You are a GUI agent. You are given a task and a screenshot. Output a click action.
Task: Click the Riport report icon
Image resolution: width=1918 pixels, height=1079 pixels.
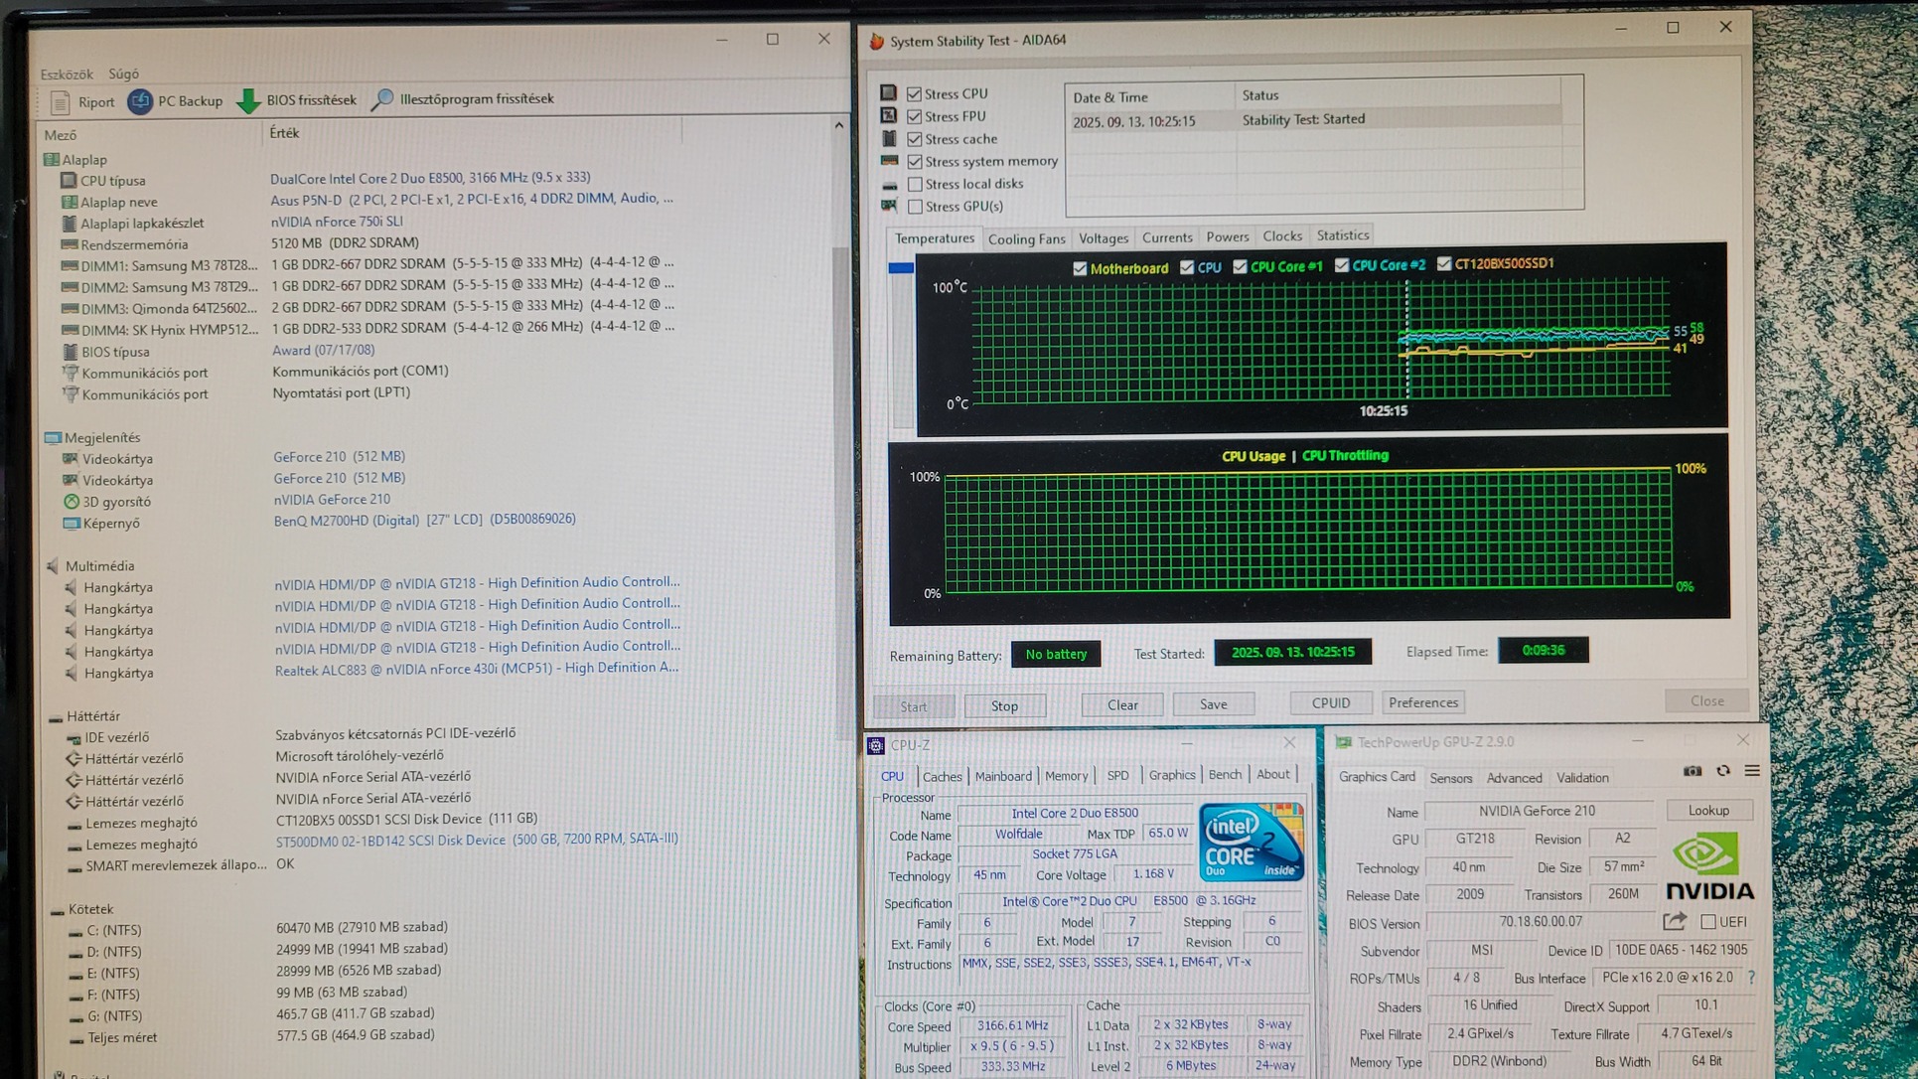60,101
